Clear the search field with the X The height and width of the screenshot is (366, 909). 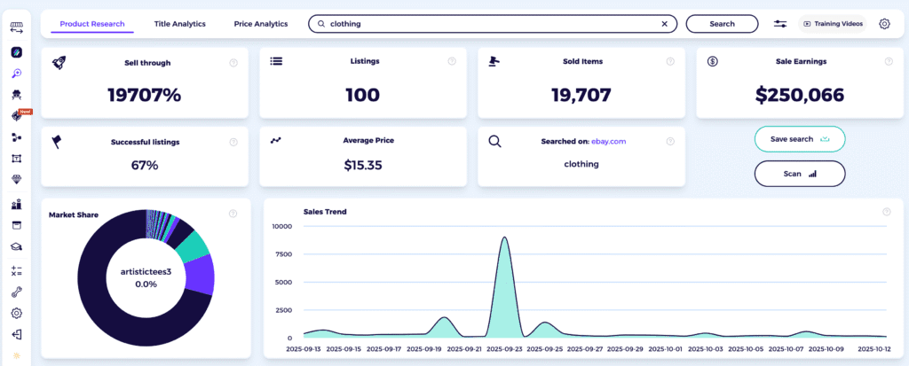coord(664,24)
